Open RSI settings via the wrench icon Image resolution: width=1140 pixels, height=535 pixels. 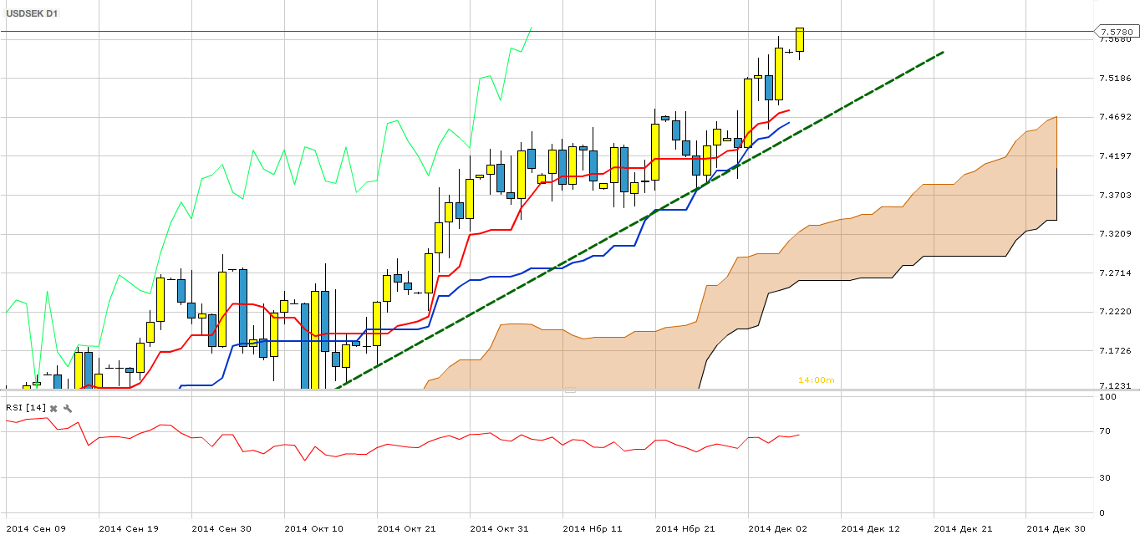pyautogui.click(x=68, y=408)
